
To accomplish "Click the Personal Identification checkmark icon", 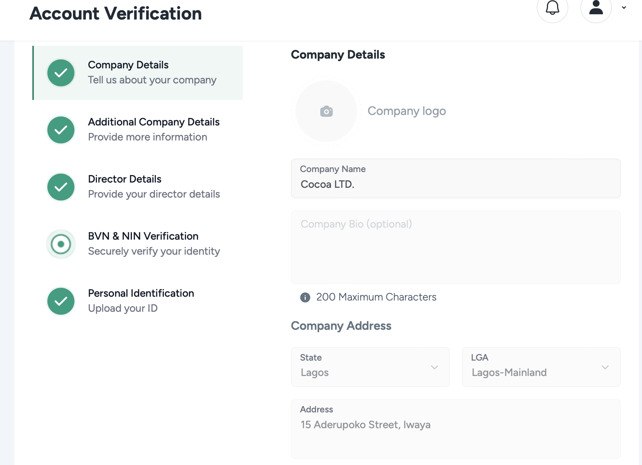I will click(x=61, y=301).
